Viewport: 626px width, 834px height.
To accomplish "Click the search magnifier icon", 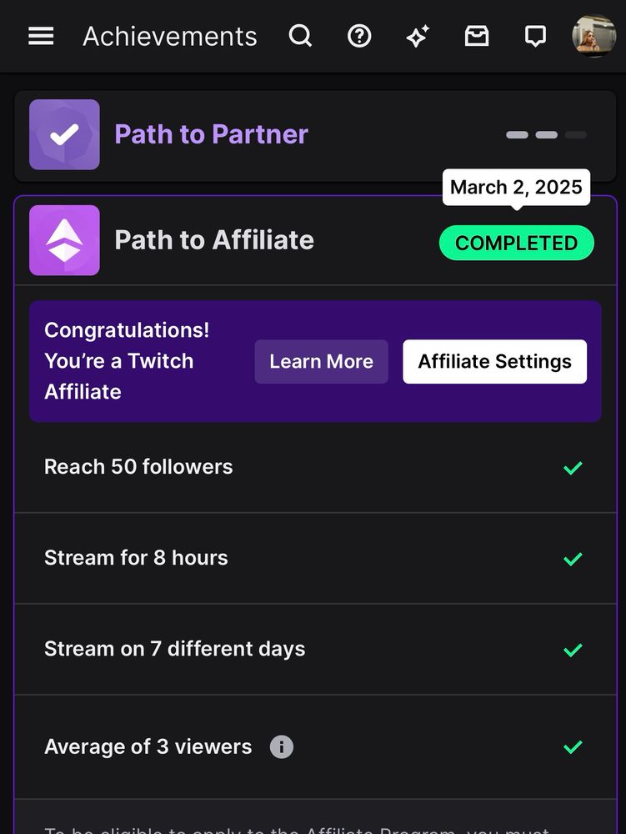I will (300, 36).
